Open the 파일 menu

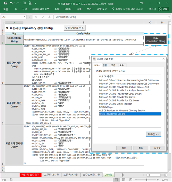click(x=6, y=9)
